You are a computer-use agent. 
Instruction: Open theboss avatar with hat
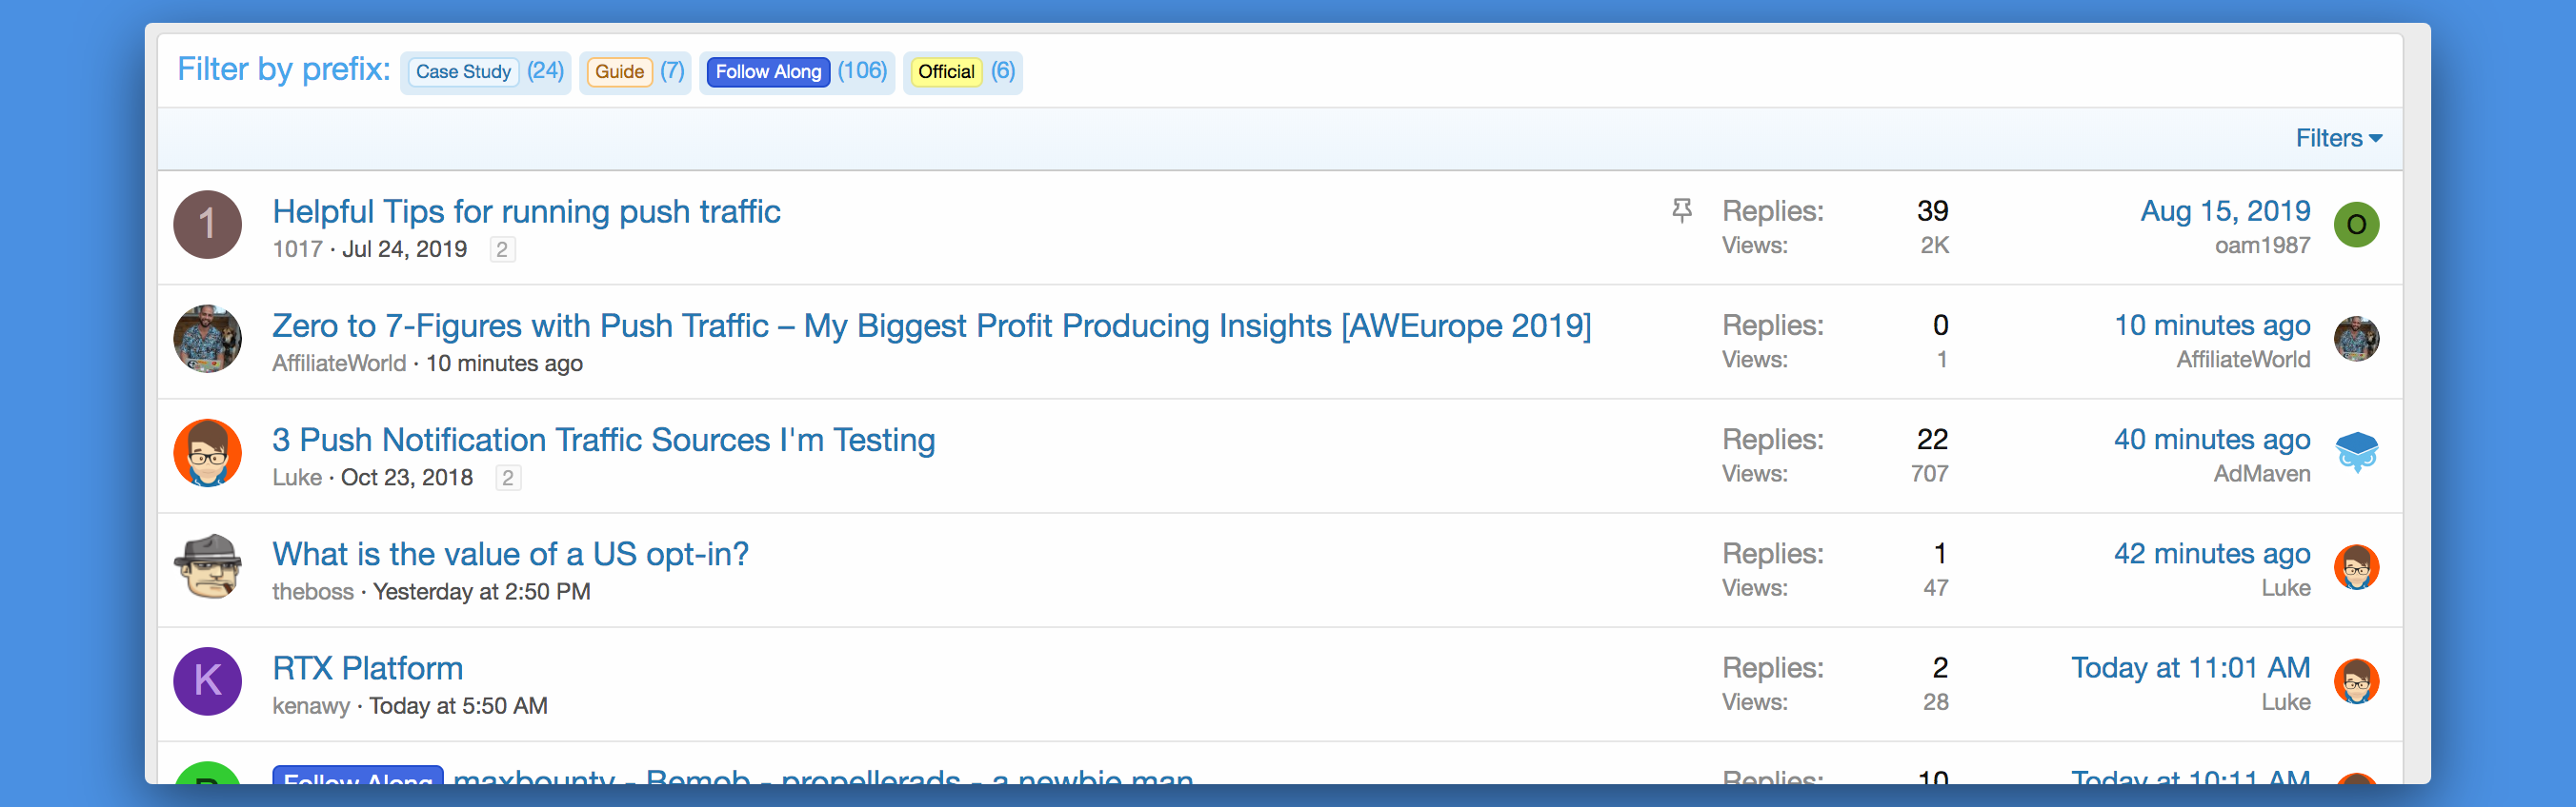point(207,566)
